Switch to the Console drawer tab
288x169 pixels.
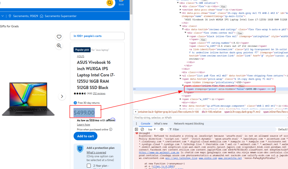145,124
